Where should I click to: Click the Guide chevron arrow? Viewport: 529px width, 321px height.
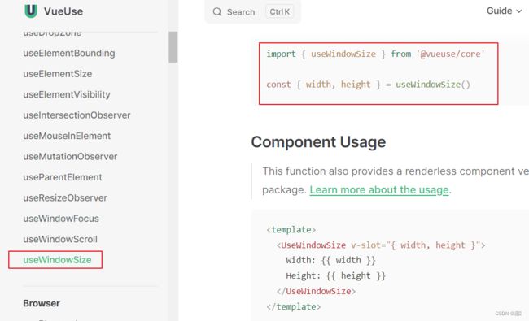(519, 11)
